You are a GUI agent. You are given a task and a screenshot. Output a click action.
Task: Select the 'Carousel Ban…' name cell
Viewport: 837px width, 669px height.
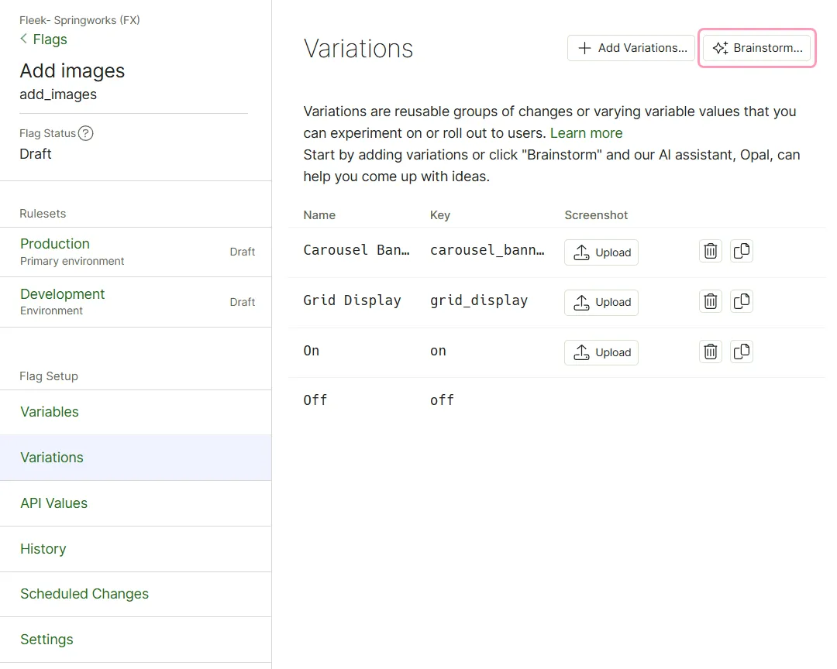point(356,250)
